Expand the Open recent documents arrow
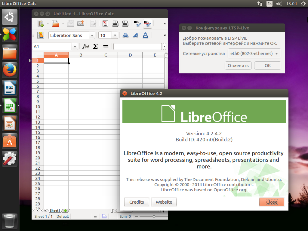The height and width of the screenshot is (231, 308). (63, 23)
